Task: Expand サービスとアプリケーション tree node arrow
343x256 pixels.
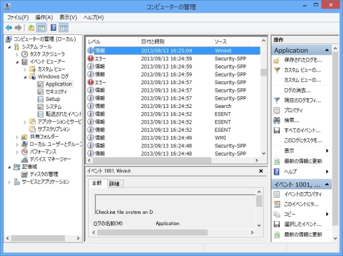Action: click(9, 182)
